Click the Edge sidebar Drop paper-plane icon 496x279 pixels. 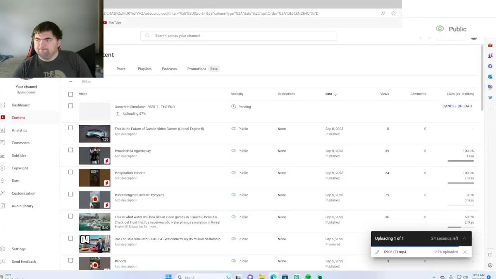click(x=490, y=98)
